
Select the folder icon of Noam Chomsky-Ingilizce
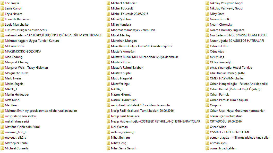coord(207,30)
